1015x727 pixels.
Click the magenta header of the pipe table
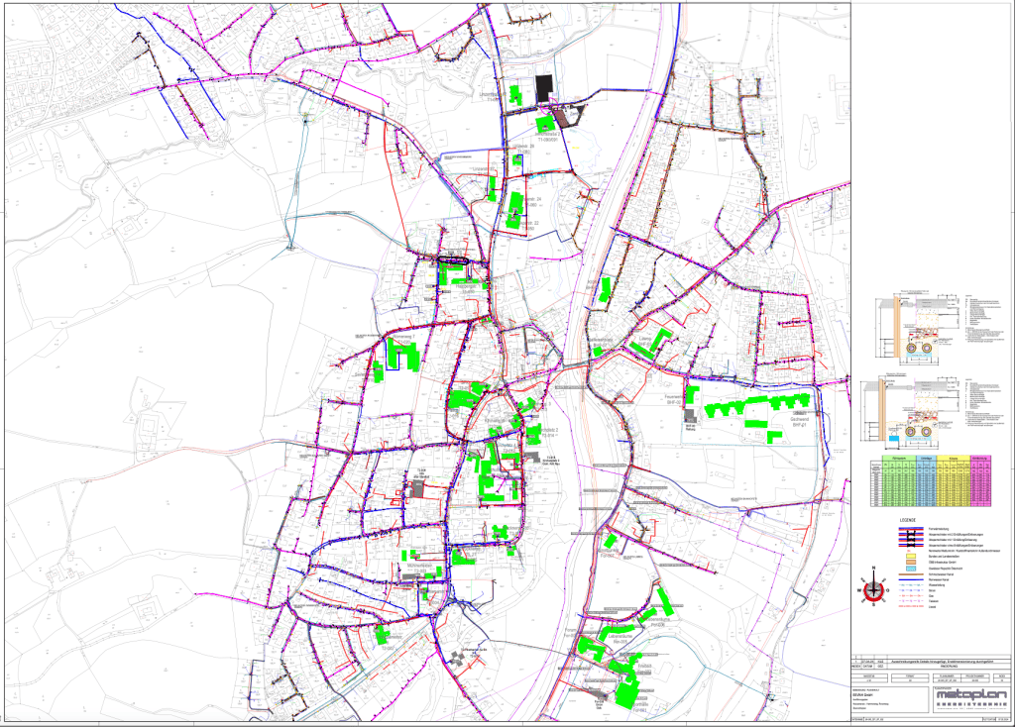coord(980,458)
